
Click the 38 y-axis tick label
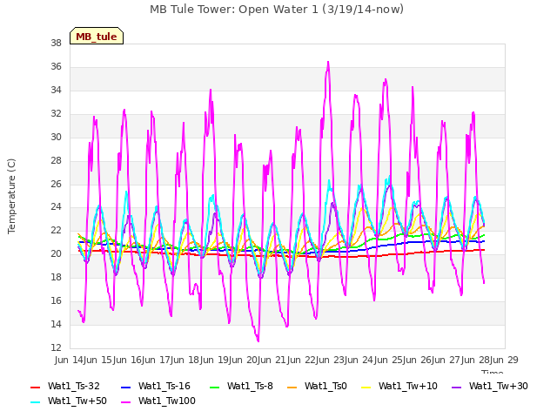pos(56,43)
